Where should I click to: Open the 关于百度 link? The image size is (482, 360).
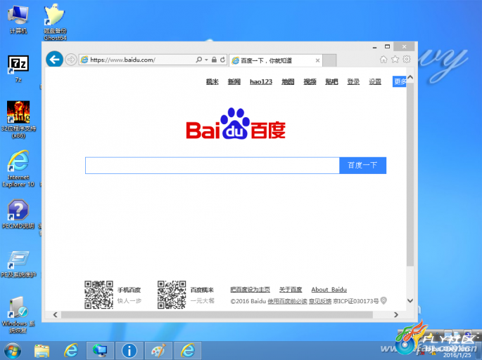coord(291,289)
